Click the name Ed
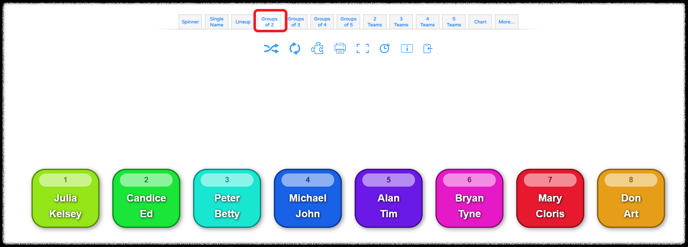The height and width of the screenshot is (247, 688). pos(146,214)
